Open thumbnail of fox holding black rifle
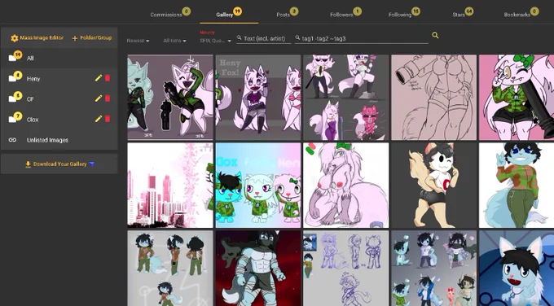The height and width of the screenshot is (306, 554). (170, 98)
